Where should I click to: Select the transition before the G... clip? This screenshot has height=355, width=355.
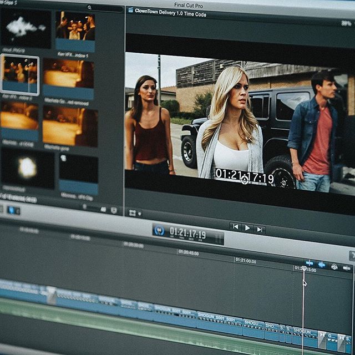point(322,339)
